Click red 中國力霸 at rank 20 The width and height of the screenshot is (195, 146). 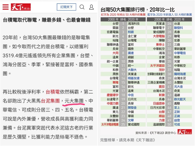(x=113, y=103)
